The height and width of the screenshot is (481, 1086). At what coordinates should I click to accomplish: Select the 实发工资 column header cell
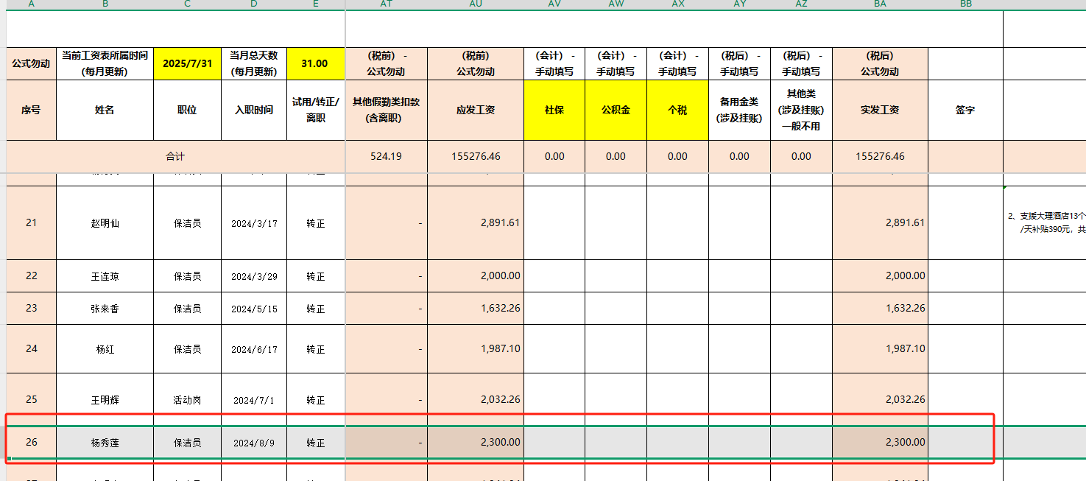tap(880, 110)
